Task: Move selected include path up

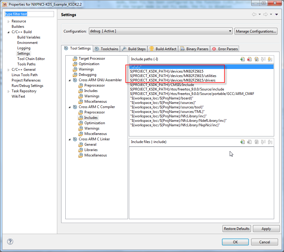Action: click(263, 59)
